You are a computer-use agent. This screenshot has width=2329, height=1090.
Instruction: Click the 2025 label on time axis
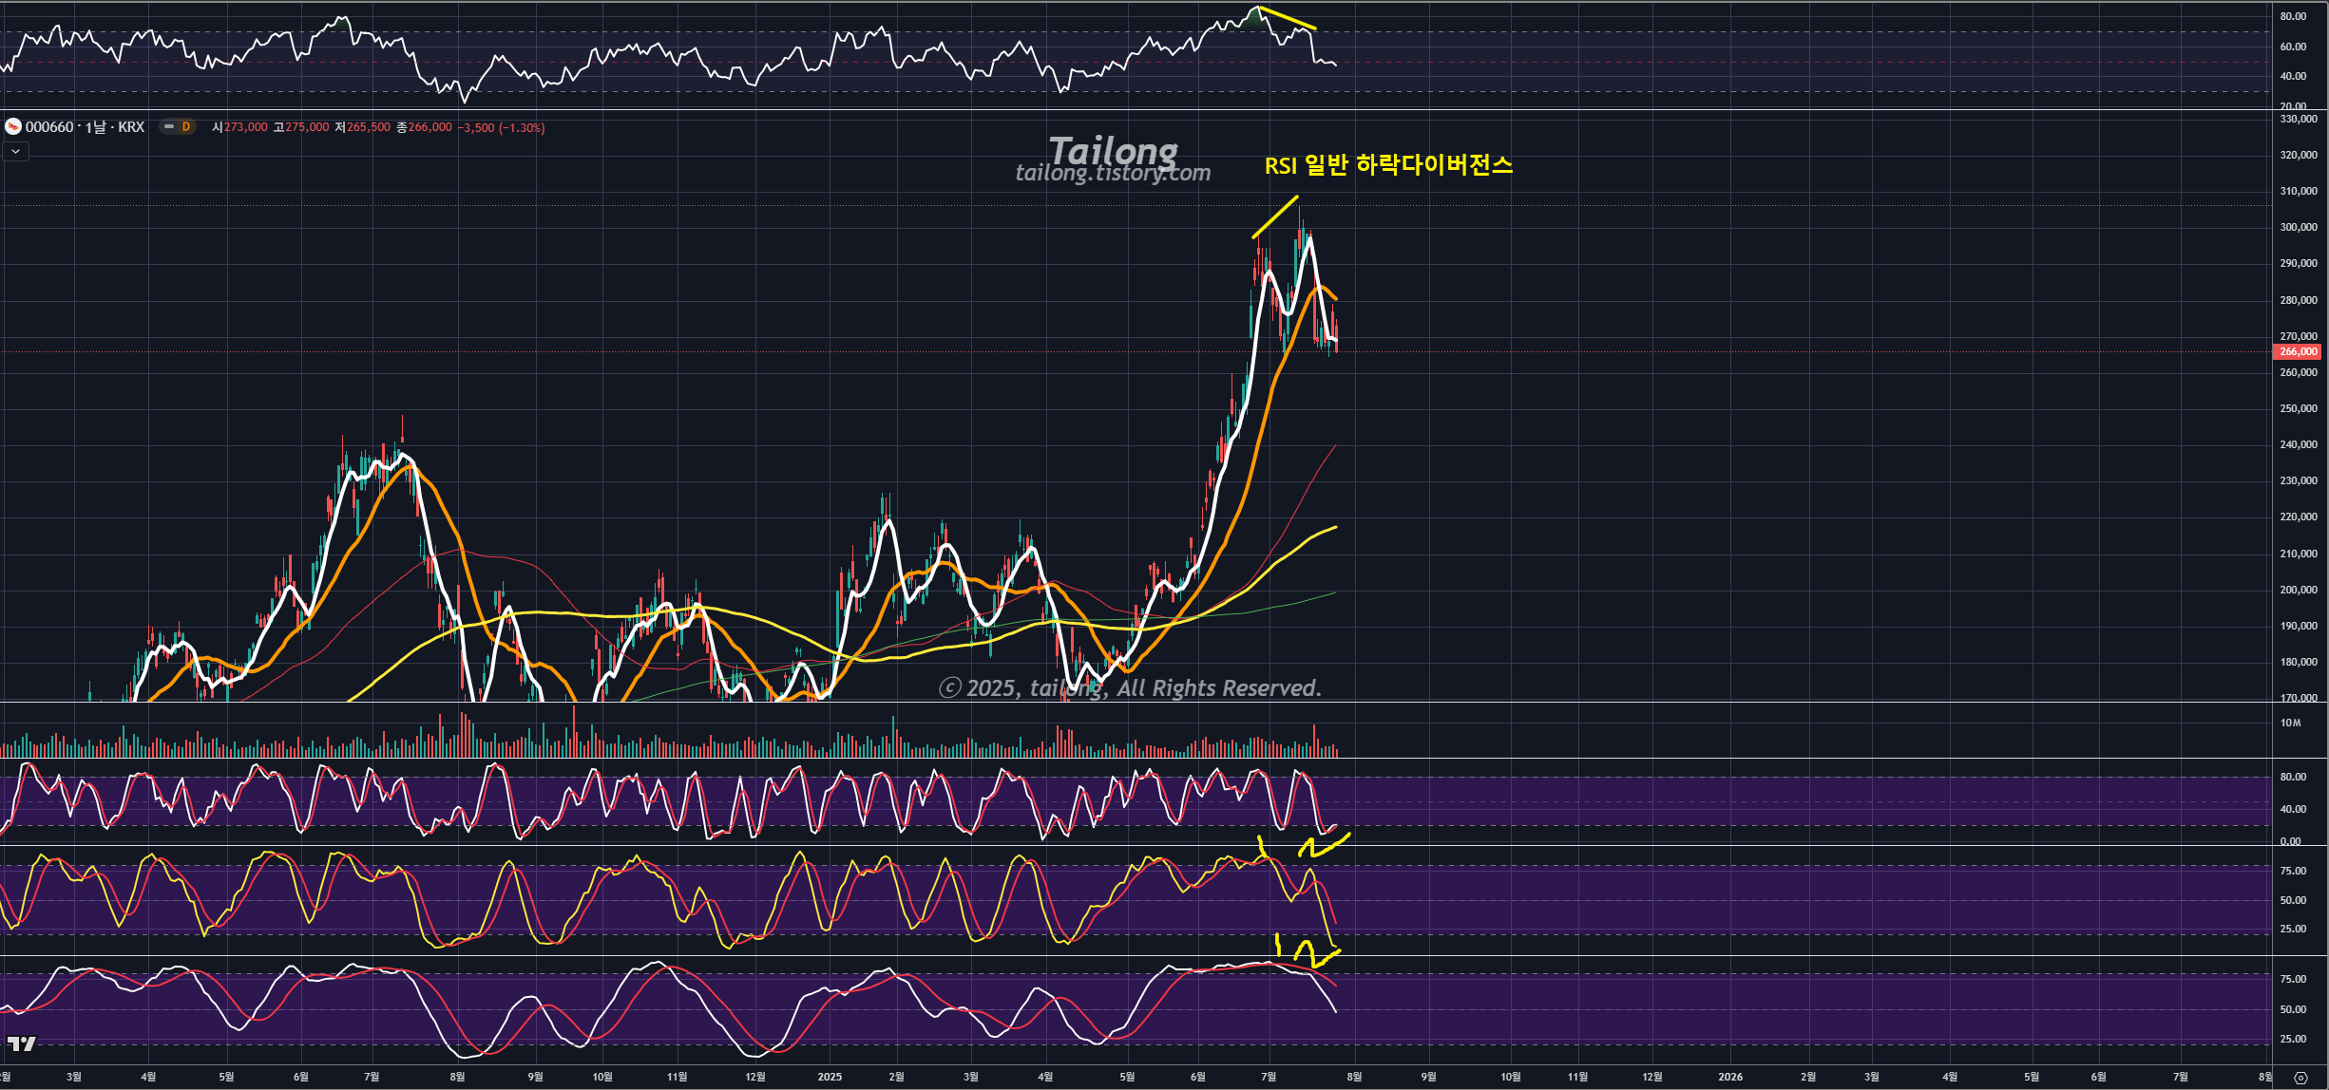point(830,1077)
